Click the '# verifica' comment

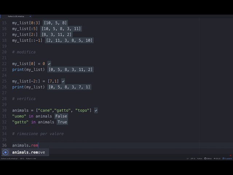coord(24,99)
